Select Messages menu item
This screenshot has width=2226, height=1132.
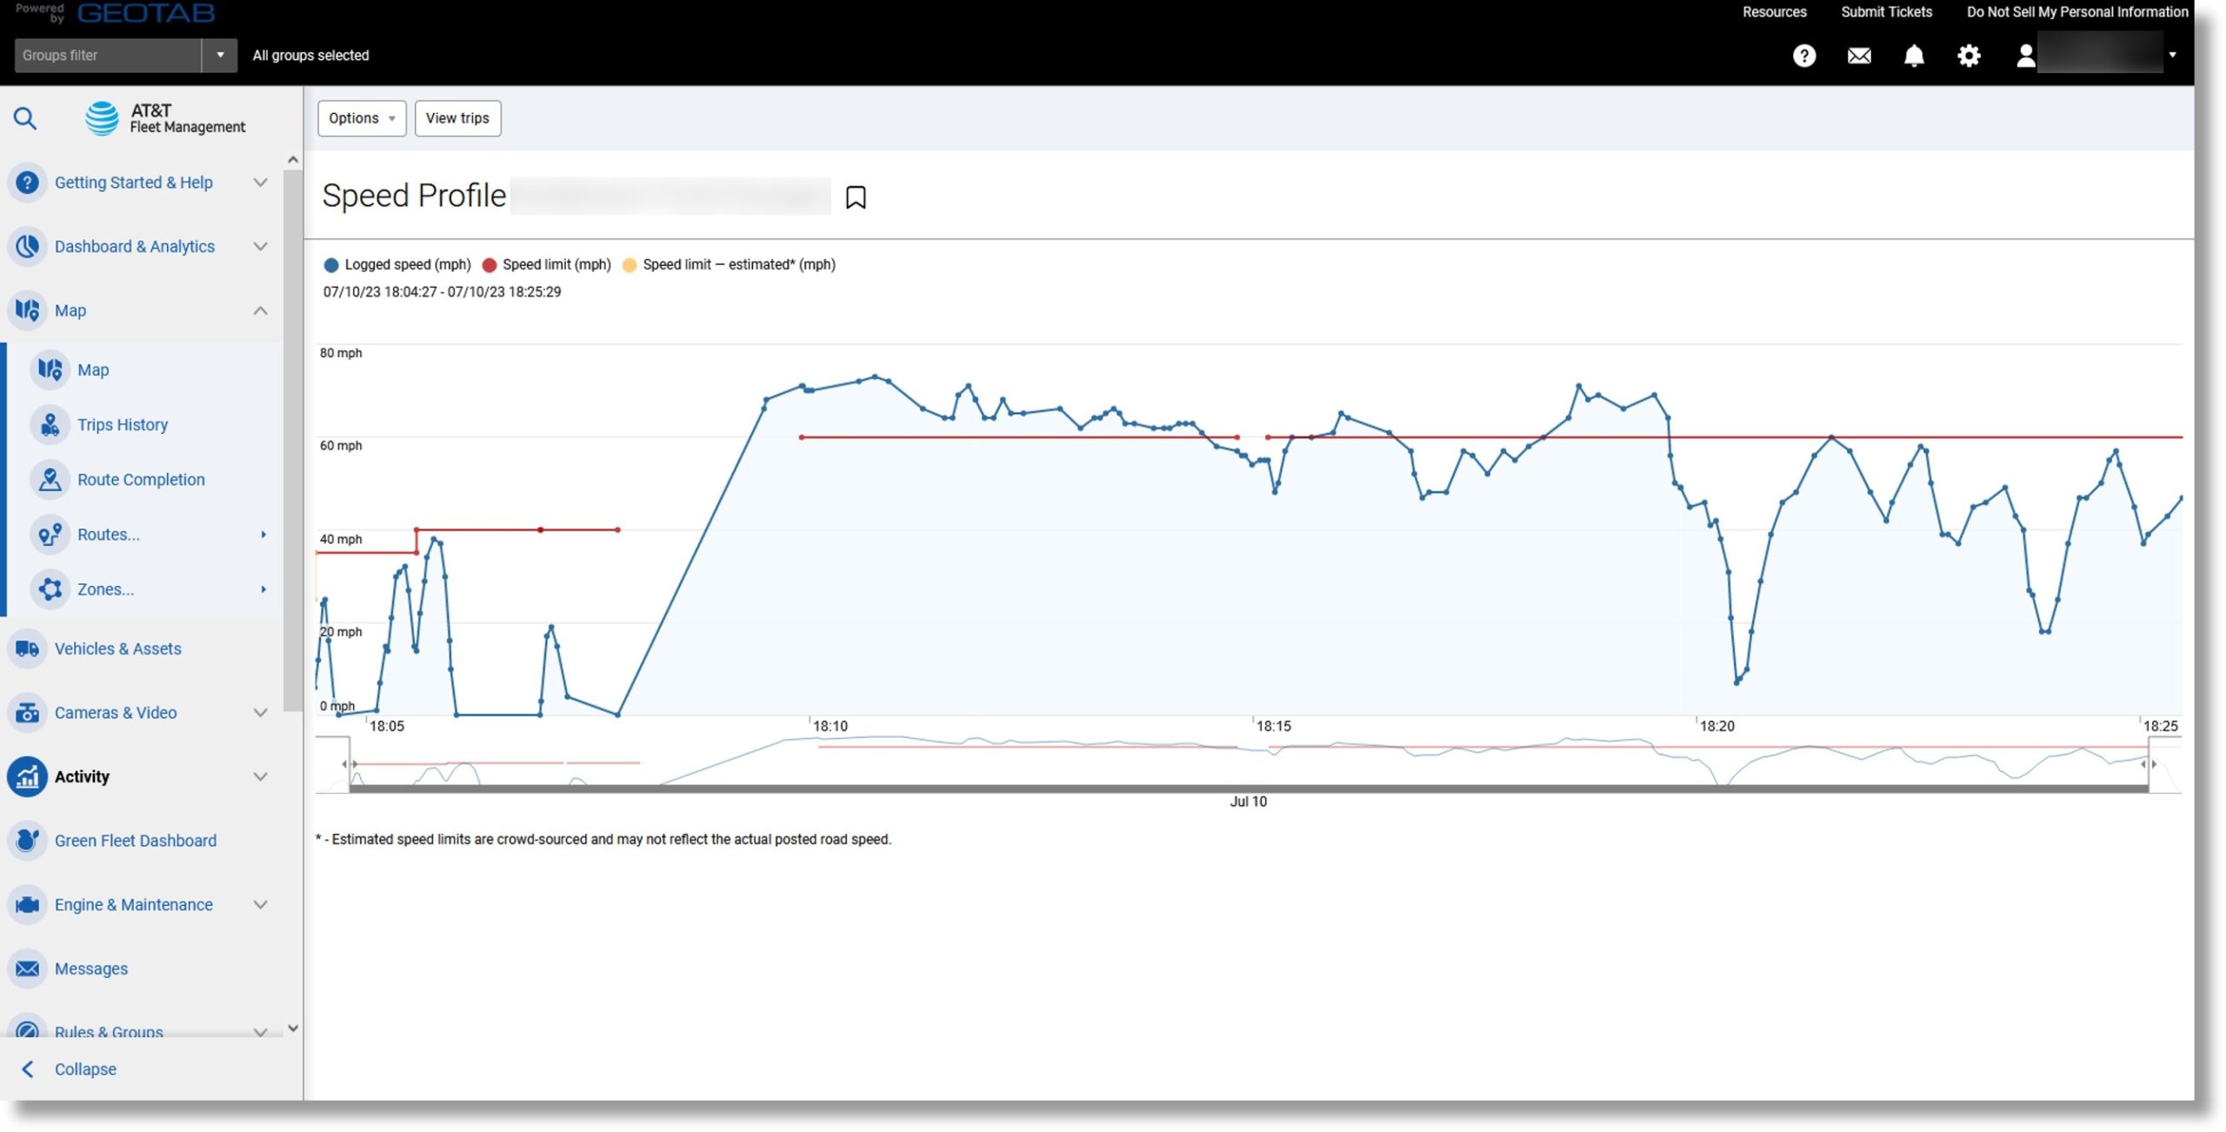[x=91, y=969]
